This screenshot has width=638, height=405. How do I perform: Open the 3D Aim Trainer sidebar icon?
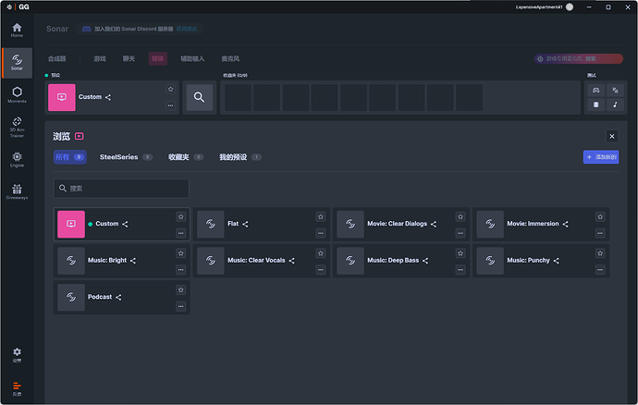point(17,126)
